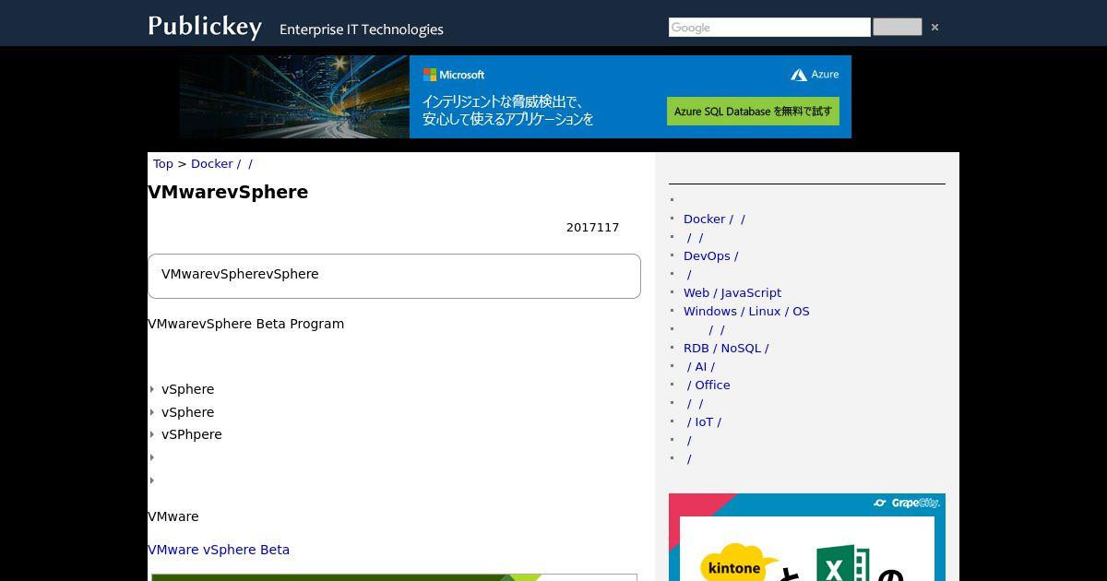Click the article date 2017117
The image size is (1107, 581).
593,227
